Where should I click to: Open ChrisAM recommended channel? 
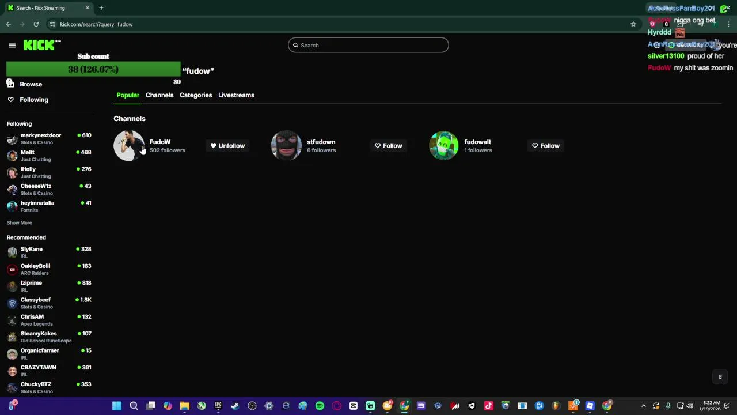coord(49,320)
